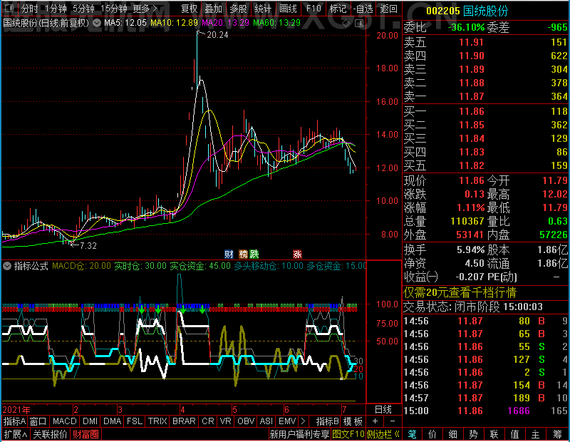
Task: Select the EMV indicator tab
Action: pyautogui.click(x=287, y=421)
